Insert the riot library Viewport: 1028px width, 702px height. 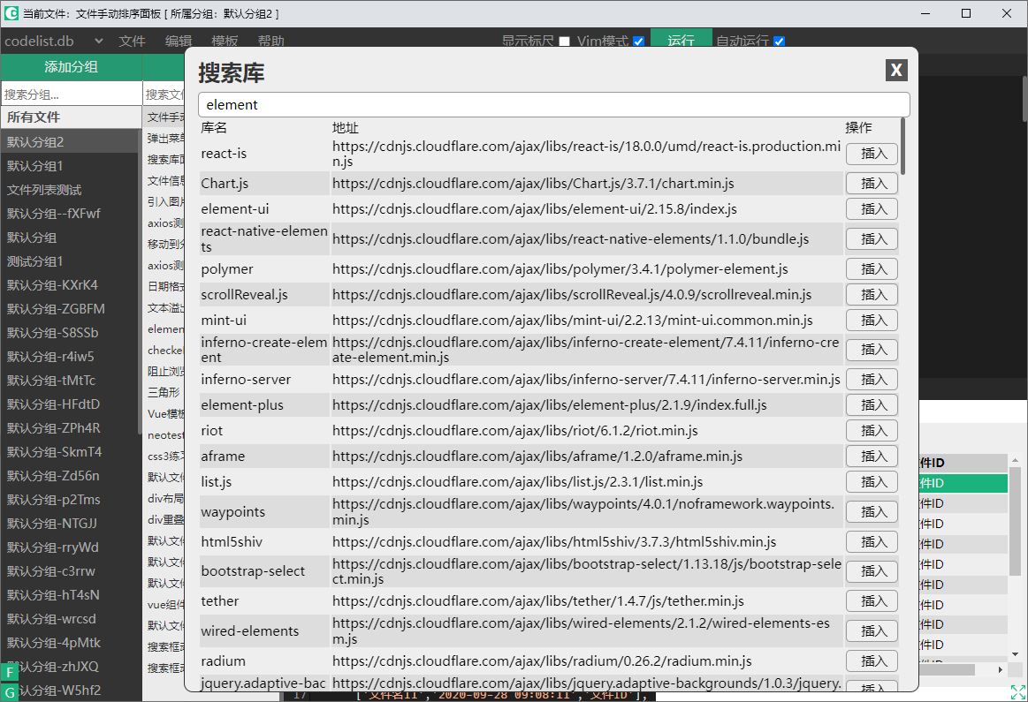pos(872,430)
